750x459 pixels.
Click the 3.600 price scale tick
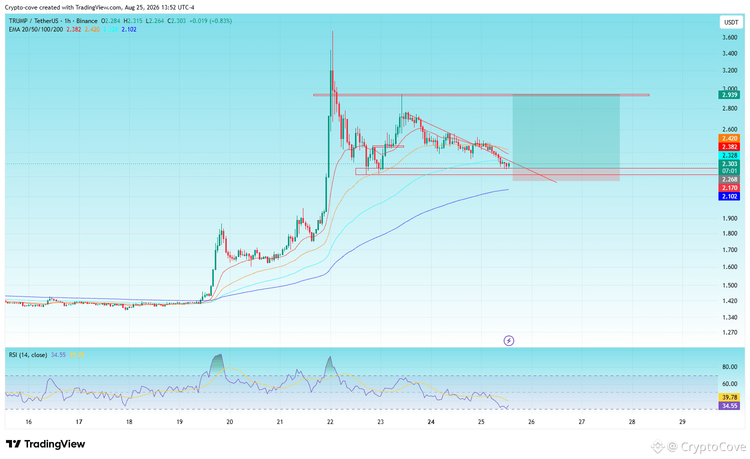point(729,37)
